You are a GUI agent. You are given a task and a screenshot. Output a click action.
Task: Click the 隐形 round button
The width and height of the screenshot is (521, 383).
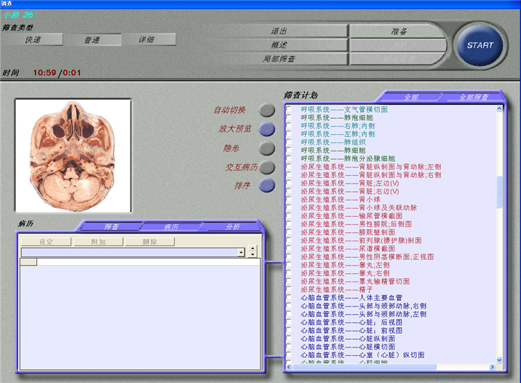(267, 148)
